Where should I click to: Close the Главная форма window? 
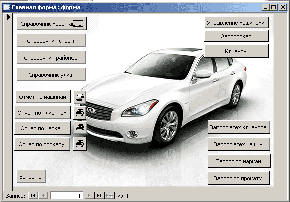click(x=282, y=7)
